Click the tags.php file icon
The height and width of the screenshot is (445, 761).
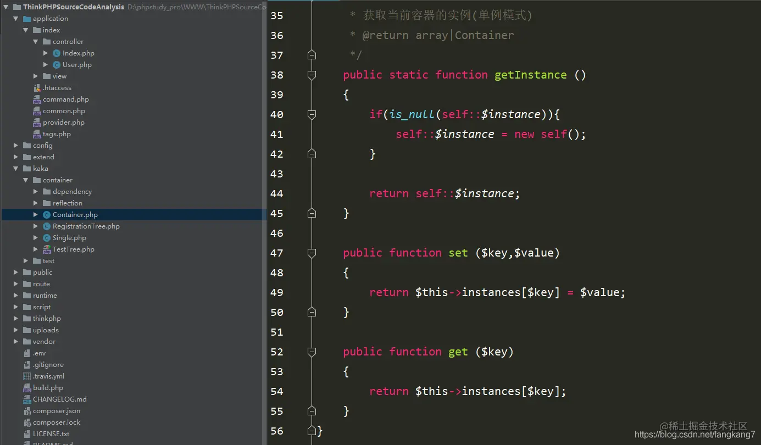coord(37,134)
